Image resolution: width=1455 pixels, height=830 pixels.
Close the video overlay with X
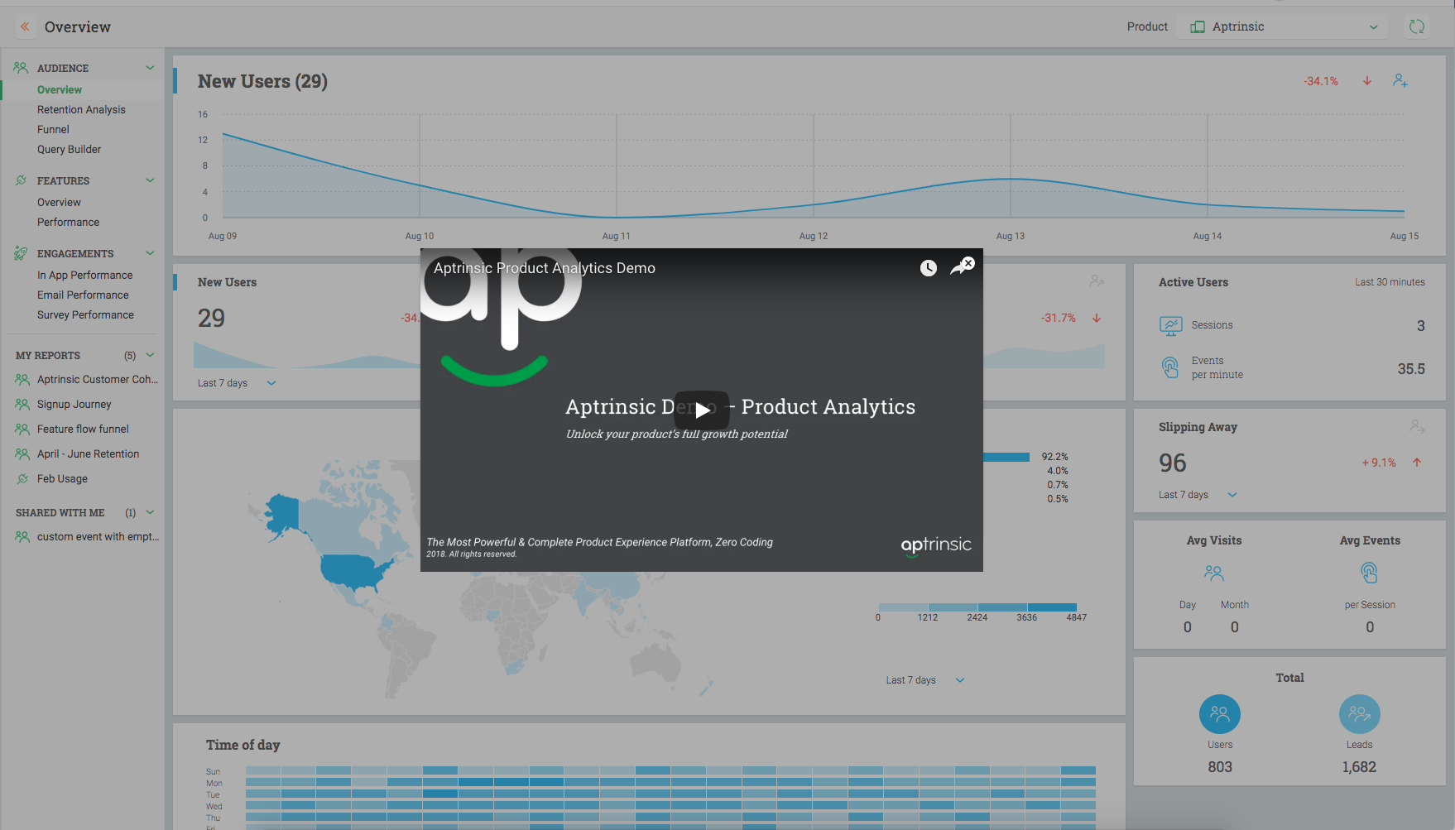pos(968,263)
